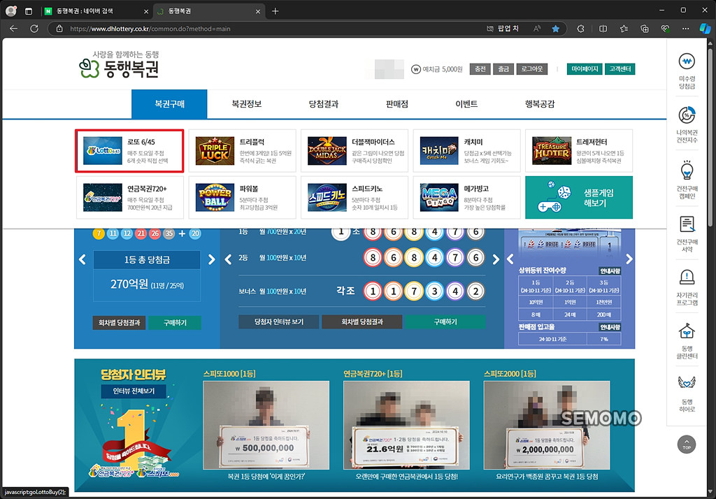716x499 pixels.
Task: Click the 충전 deposit button
Action: click(480, 69)
